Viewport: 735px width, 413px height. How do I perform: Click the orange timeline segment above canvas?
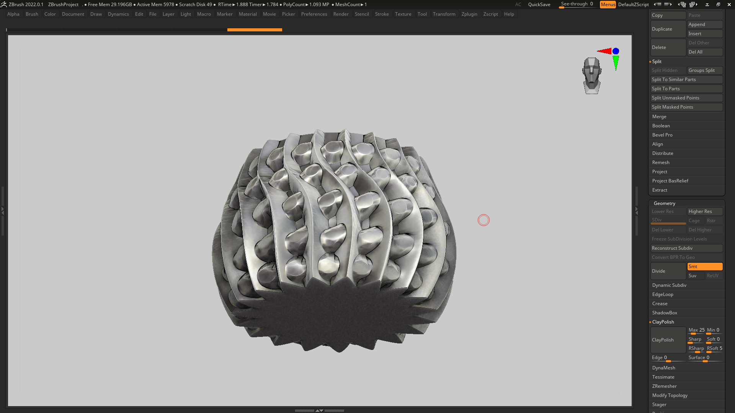255,30
